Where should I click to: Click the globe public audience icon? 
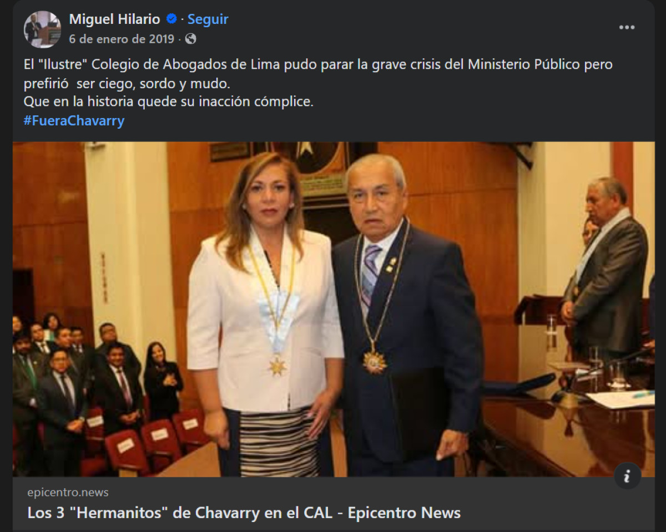190,39
